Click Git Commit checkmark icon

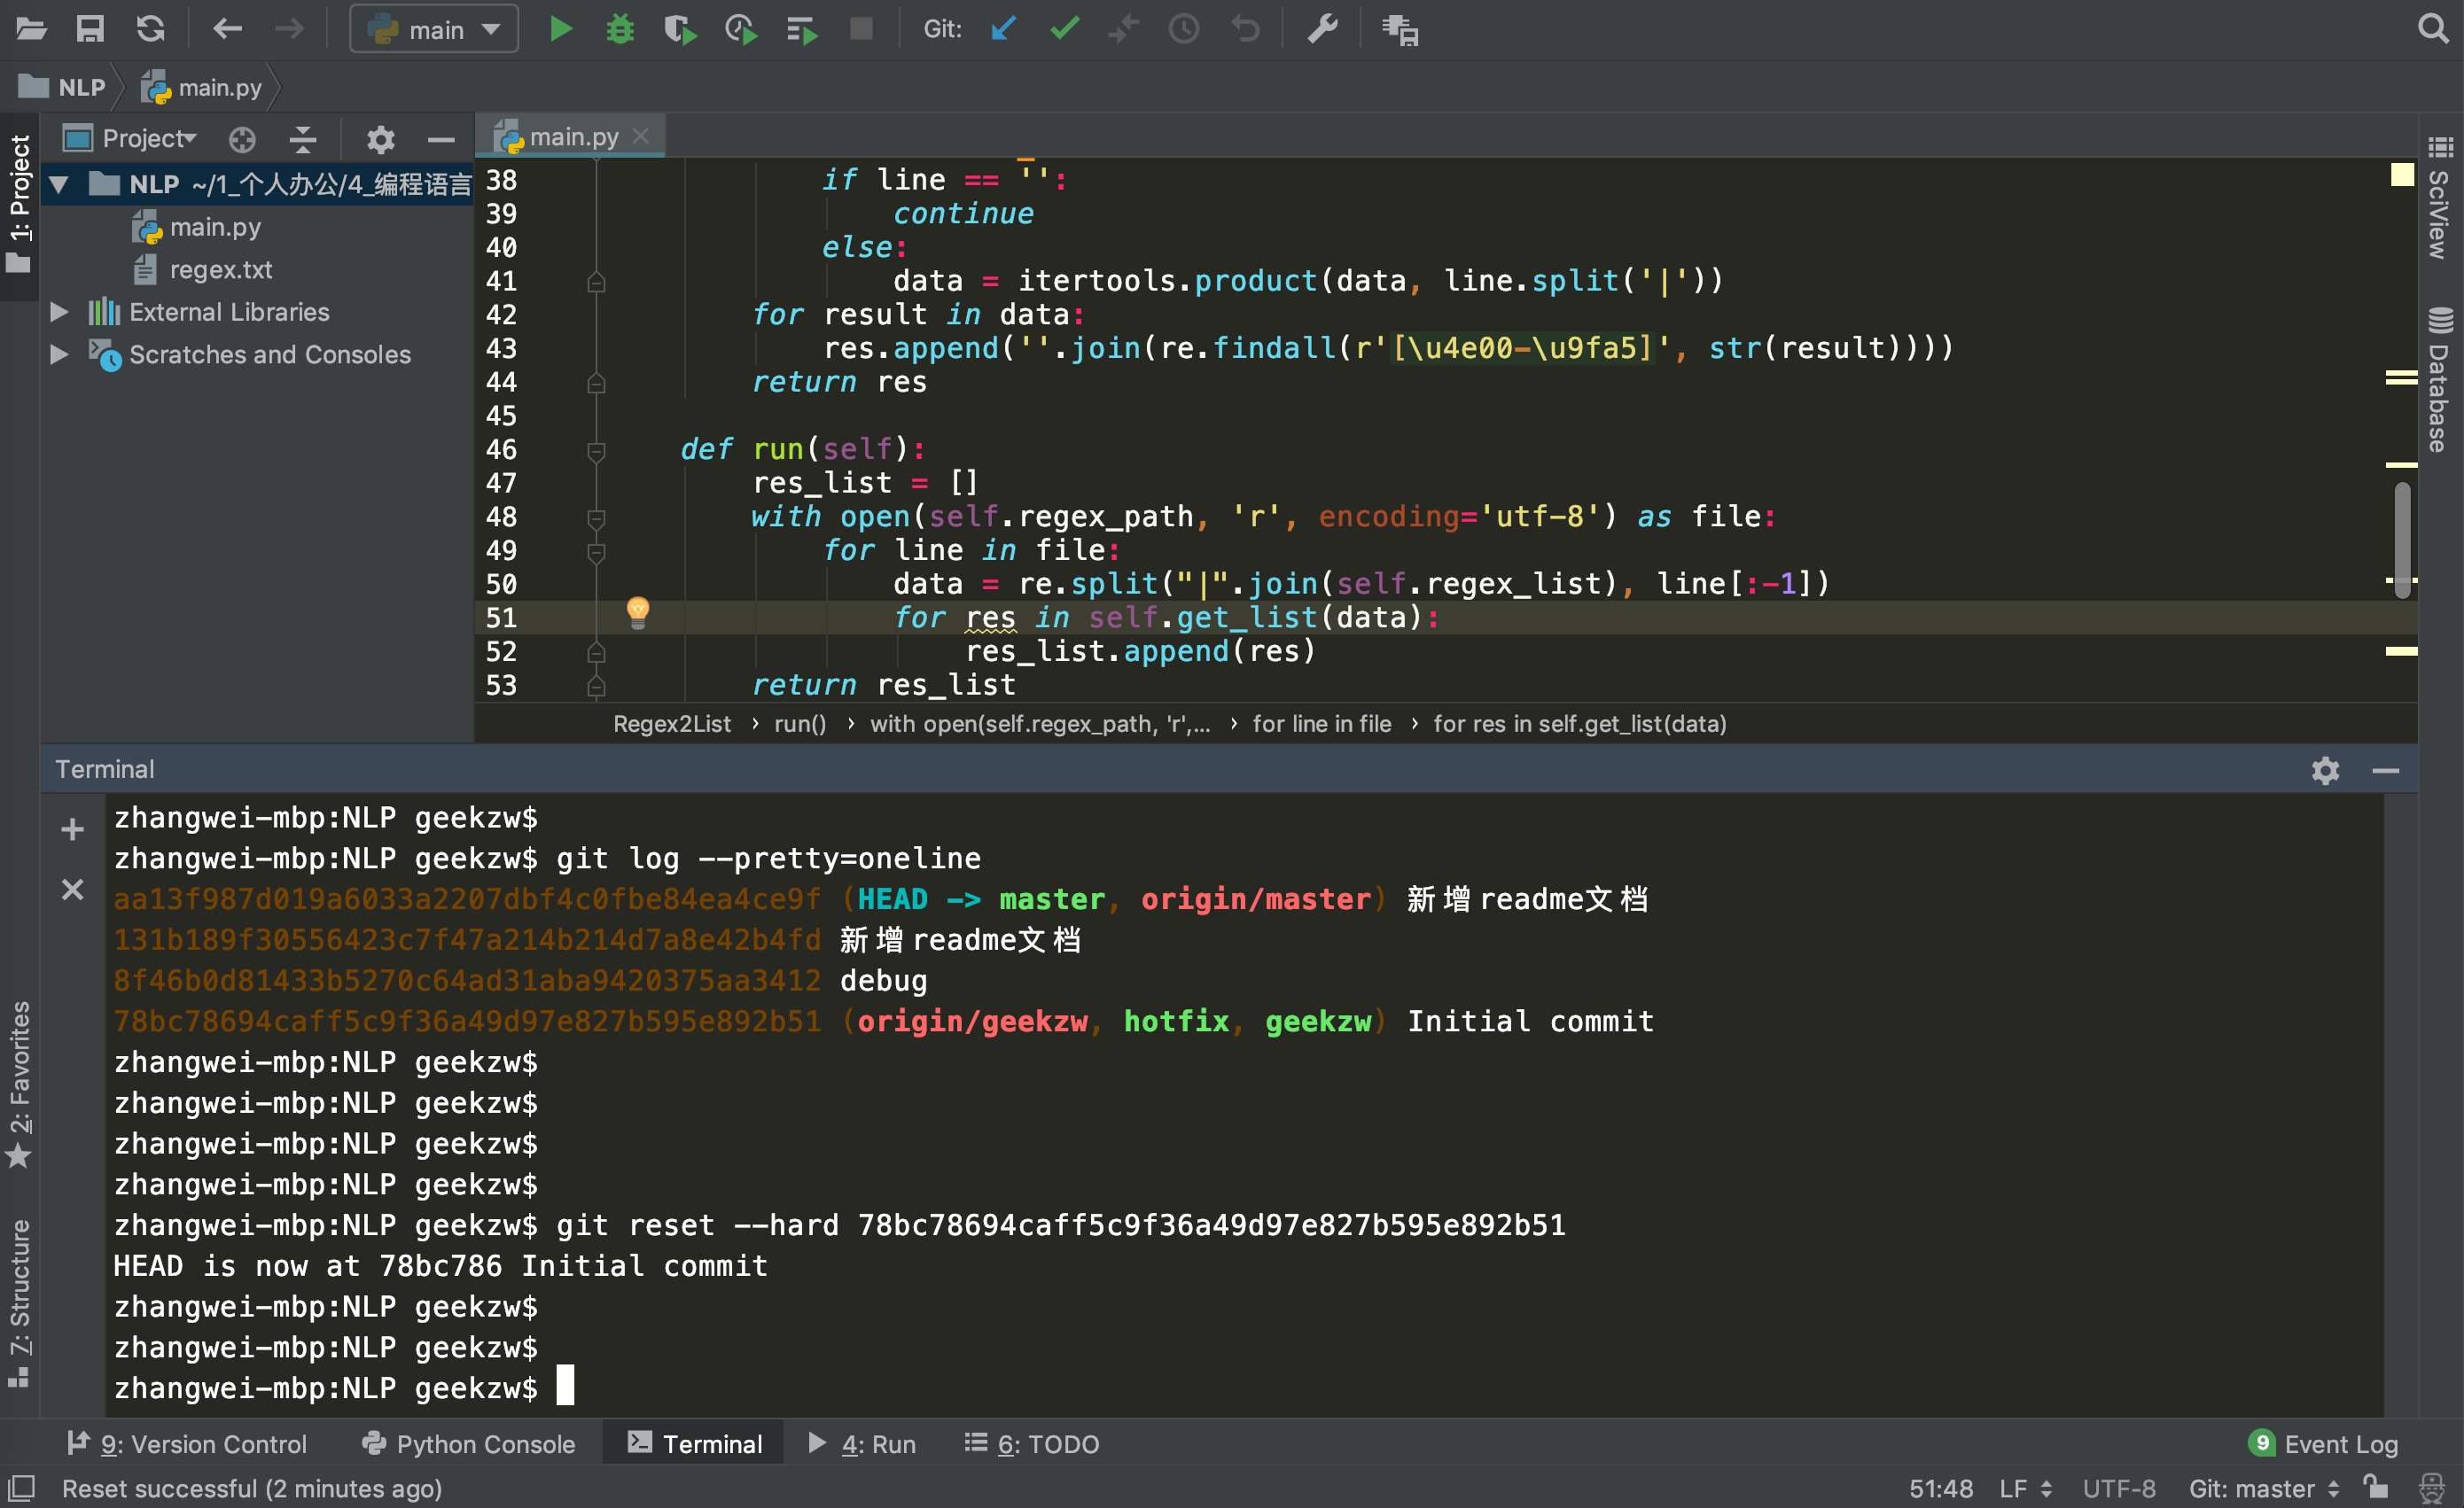point(1064,29)
